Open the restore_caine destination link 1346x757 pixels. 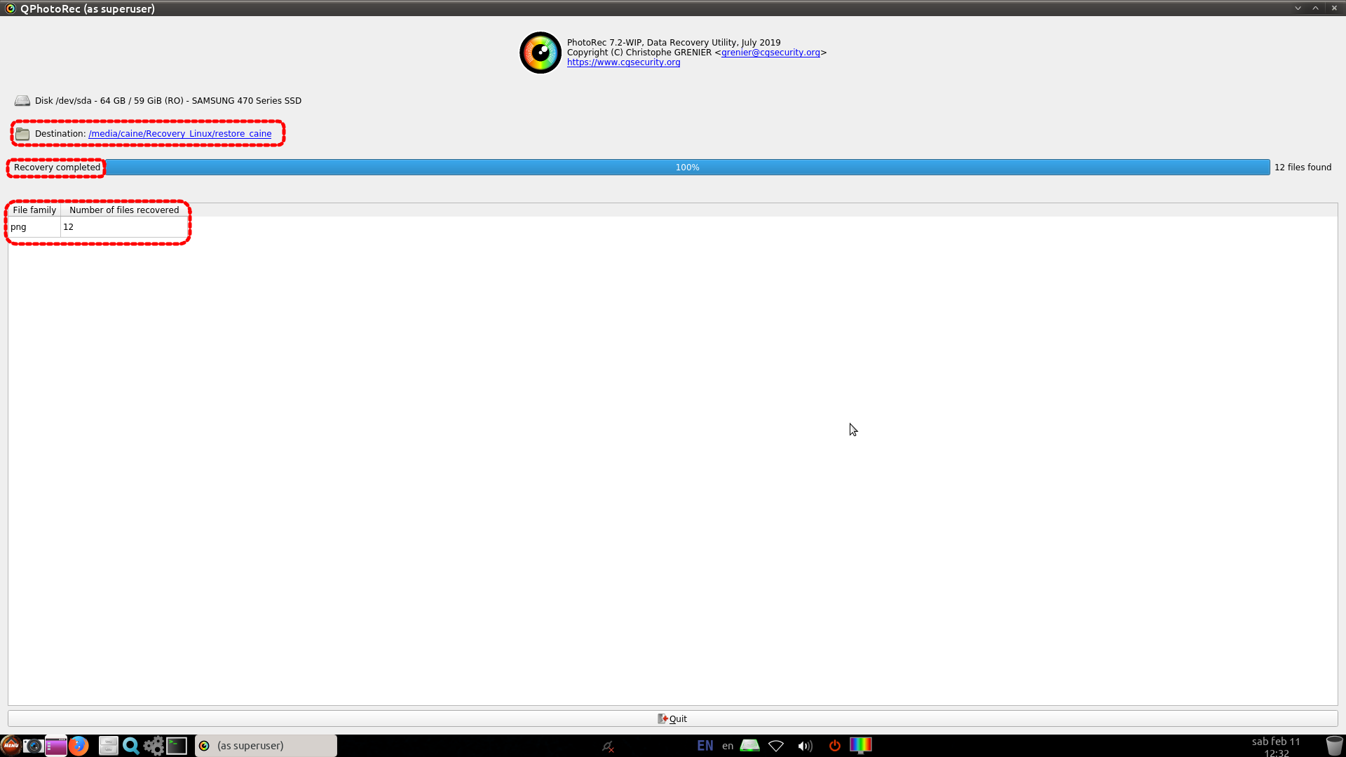[x=179, y=134]
